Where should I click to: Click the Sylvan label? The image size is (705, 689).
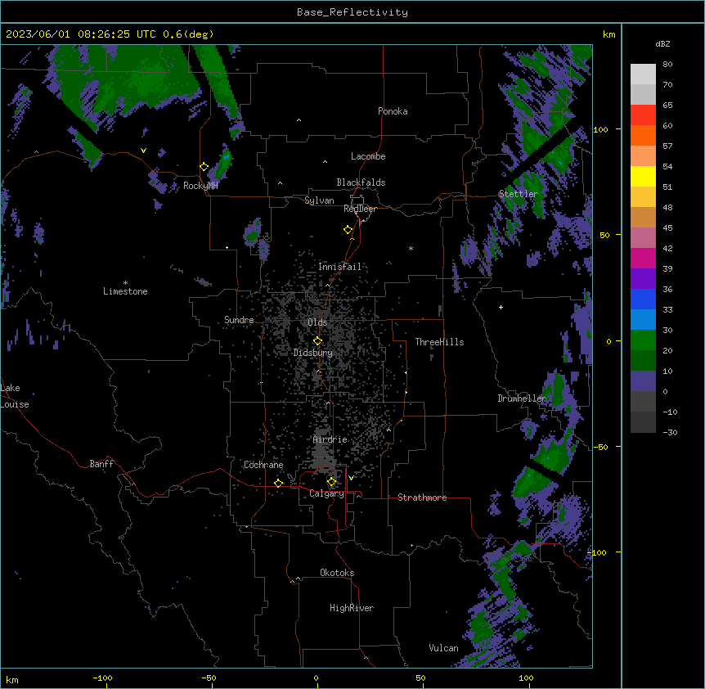(x=319, y=201)
